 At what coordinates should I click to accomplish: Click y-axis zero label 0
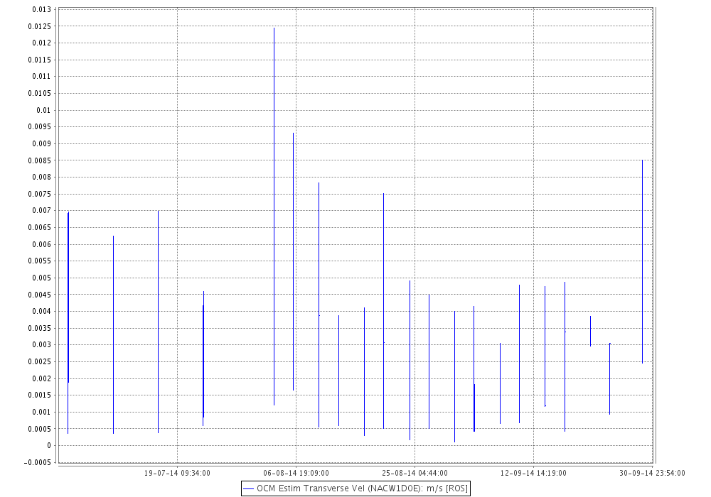tap(49, 446)
